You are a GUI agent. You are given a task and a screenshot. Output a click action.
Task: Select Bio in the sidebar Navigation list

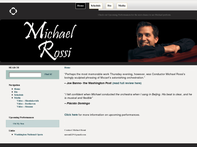[x=16, y=92]
